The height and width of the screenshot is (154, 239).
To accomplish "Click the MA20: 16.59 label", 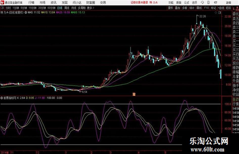I will pos(63,12).
